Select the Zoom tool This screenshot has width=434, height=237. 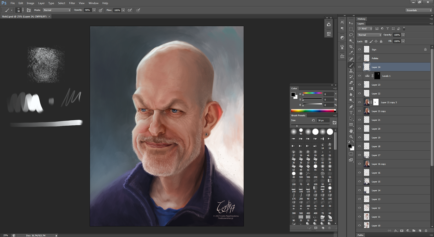coord(351,137)
